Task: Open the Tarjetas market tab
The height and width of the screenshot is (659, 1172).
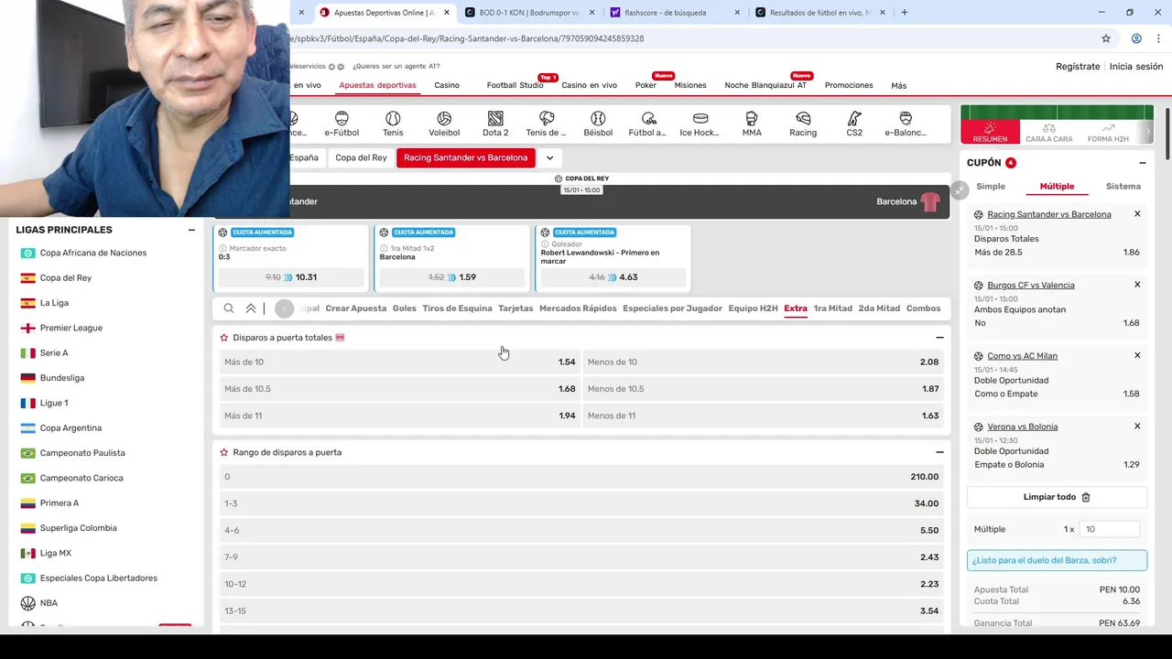Action: pyautogui.click(x=515, y=308)
